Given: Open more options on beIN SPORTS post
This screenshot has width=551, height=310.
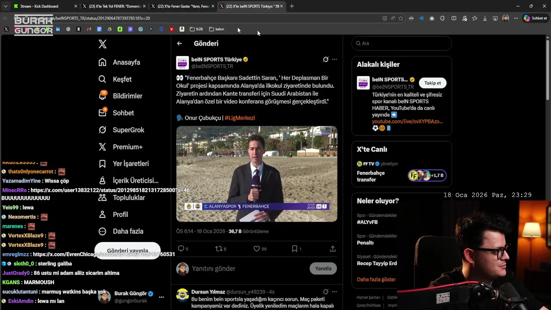Looking at the screenshot, I should click(x=334, y=59).
